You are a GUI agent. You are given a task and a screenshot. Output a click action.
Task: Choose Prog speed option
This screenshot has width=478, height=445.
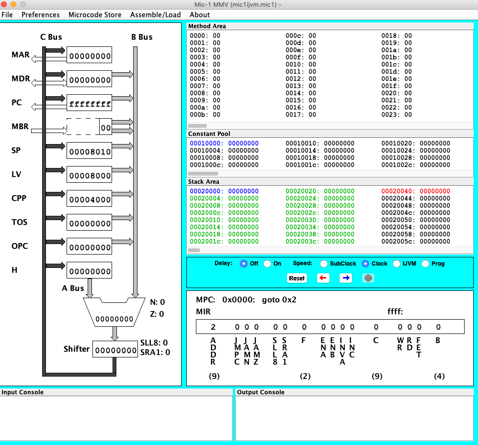tap(425, 264)
